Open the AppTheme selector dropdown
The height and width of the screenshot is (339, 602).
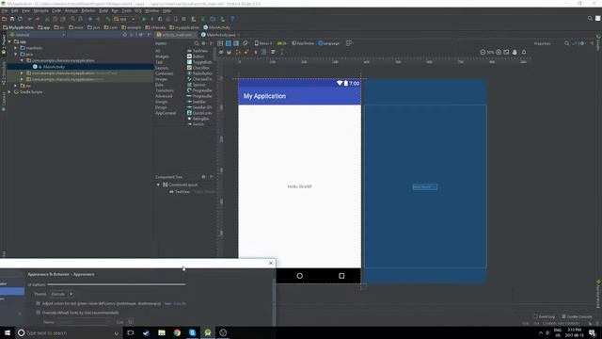coord(303,43)
